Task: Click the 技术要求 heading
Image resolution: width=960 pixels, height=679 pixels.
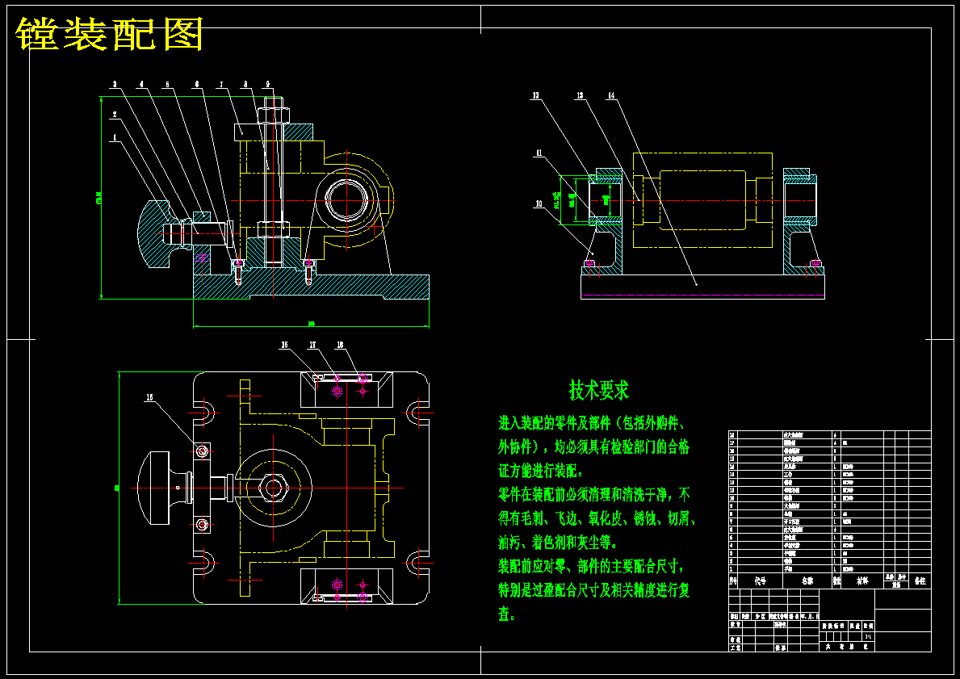Action: click(x=599, y=389)
